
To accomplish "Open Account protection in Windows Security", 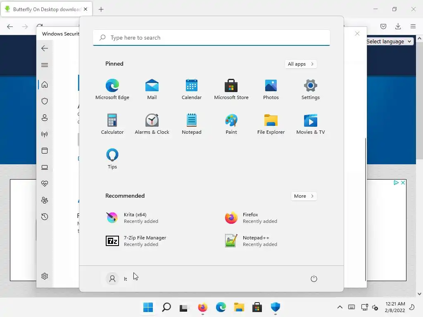I will click(x=45, y=118).
